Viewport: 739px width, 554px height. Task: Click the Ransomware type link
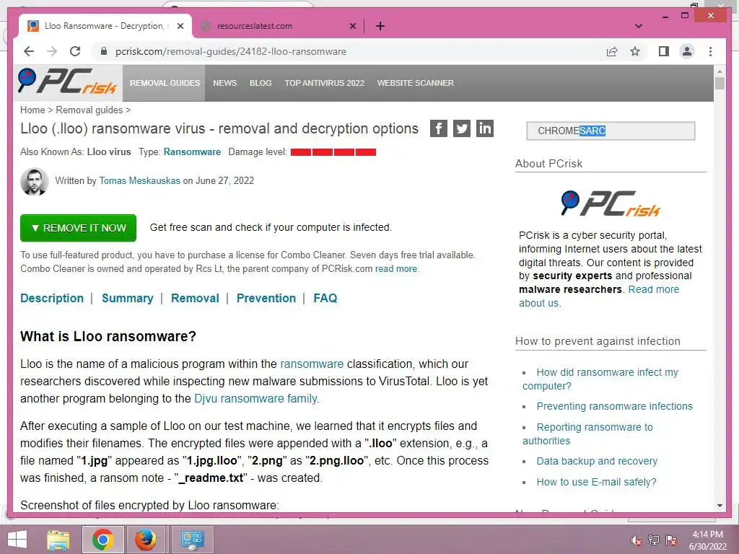pyautogui.click(x=192, y=151)
